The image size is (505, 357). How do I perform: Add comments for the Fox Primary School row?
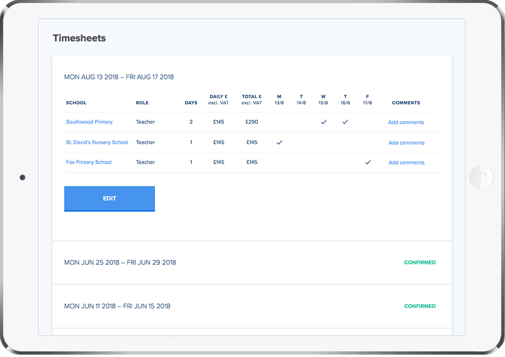406,163
